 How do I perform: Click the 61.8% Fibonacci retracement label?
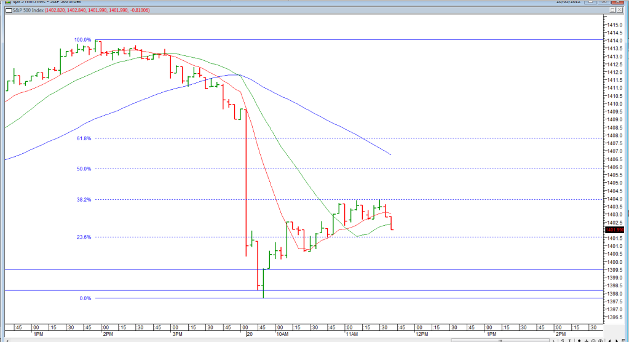pos(84,138)
